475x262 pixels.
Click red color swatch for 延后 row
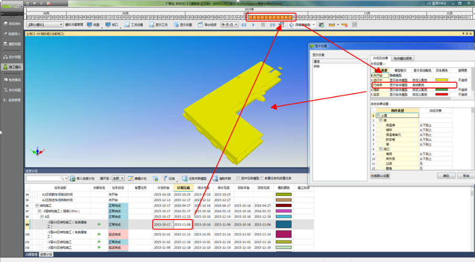pos(441,95)
